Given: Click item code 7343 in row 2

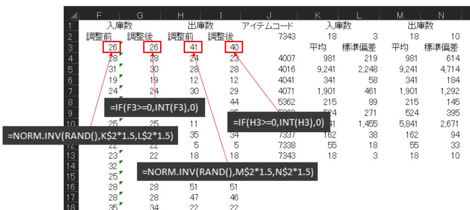Looking at the screenshot, I should coord(285,37).
